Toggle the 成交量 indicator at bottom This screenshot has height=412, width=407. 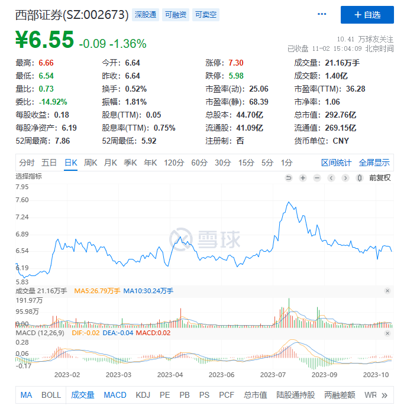pyautogui.click(x=83, y=395)
